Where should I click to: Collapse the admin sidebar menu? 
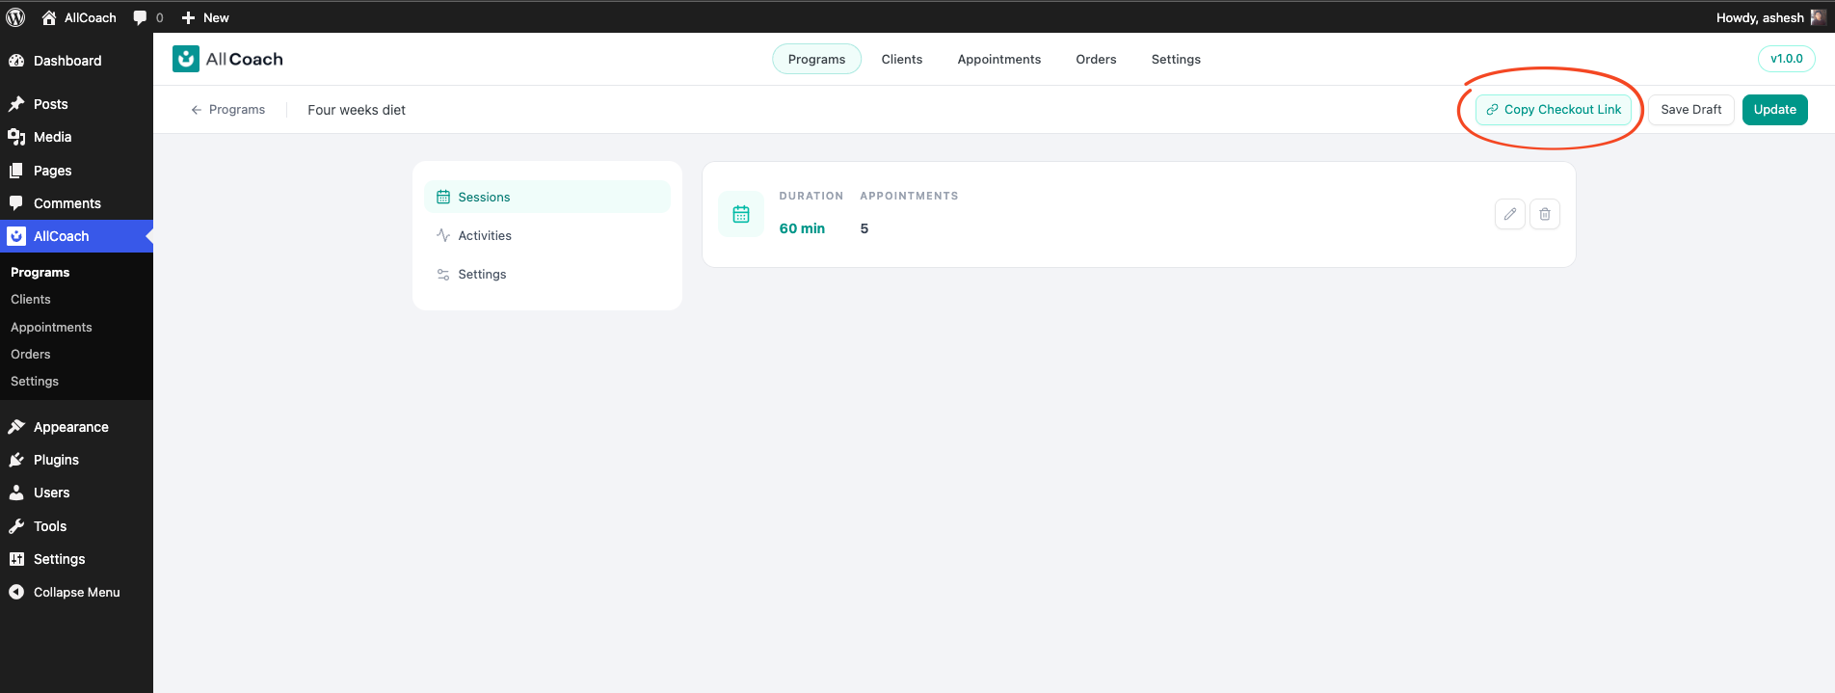(76, 592)
